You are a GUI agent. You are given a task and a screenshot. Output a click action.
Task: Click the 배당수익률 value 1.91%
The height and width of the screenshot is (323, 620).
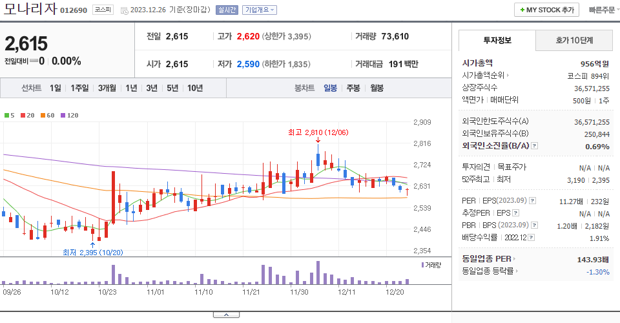(x=599, y=238)
